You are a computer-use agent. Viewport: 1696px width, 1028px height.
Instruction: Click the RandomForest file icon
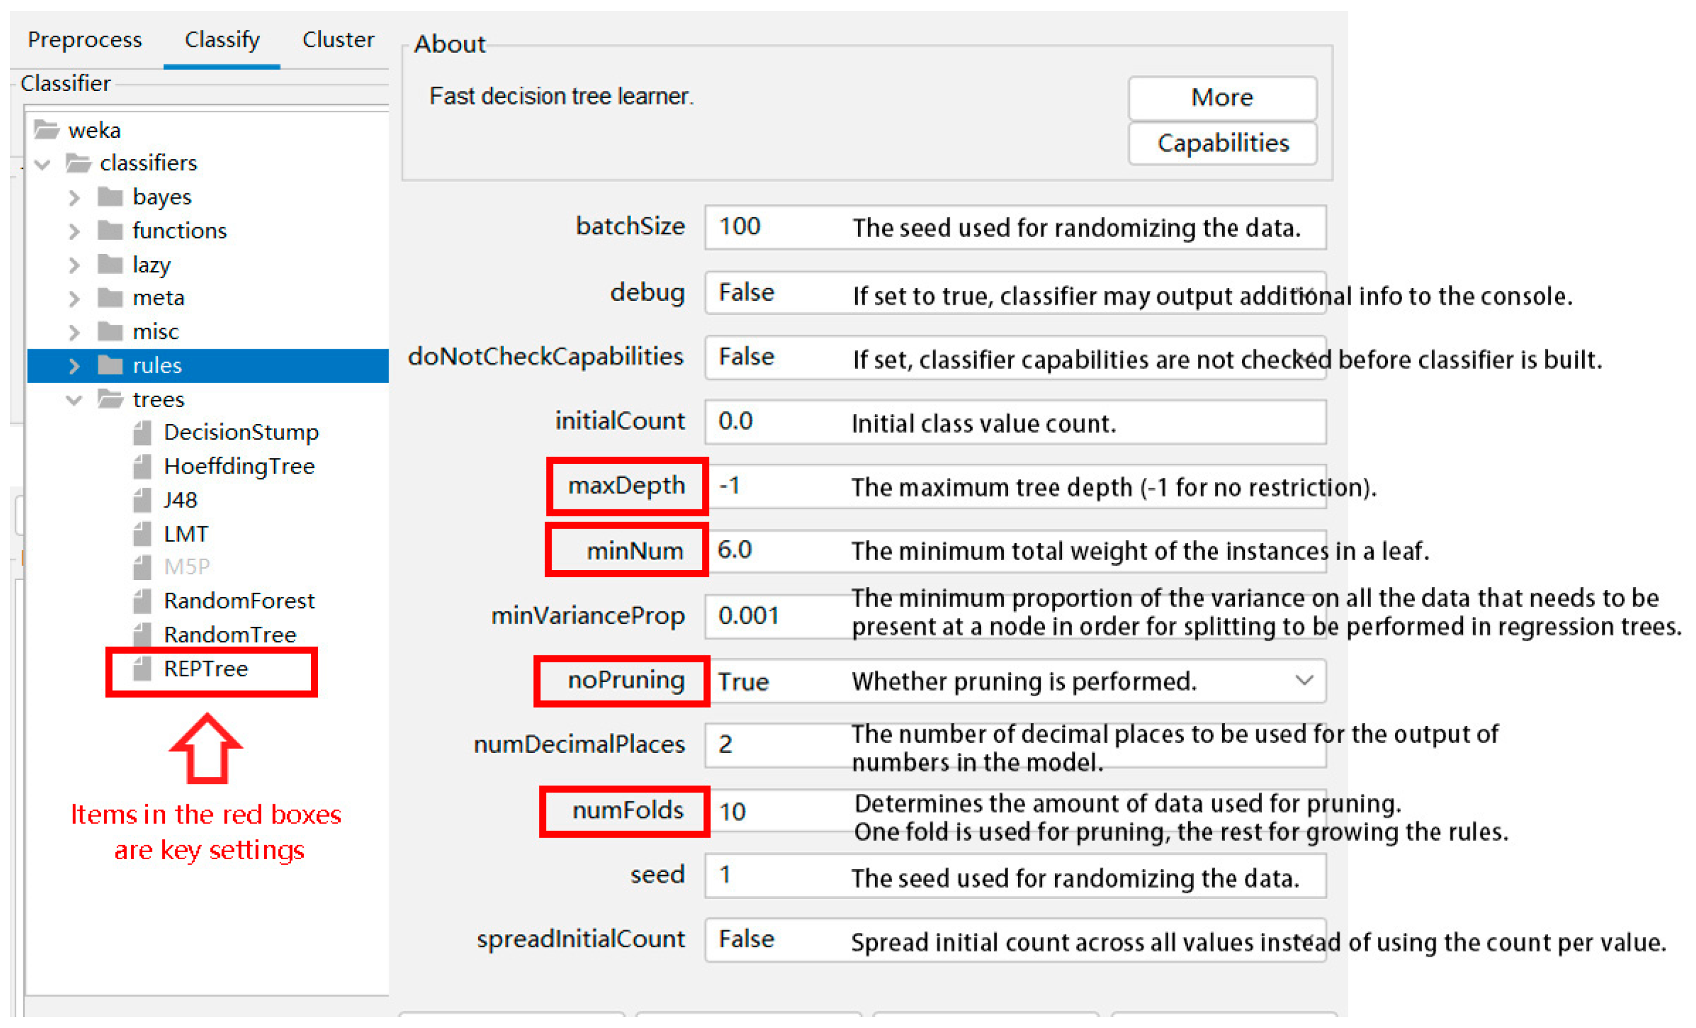(142, 600)
